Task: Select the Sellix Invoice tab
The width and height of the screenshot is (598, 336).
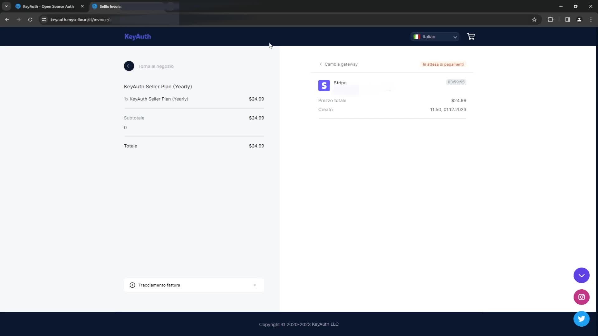Action: click(111, 6)
